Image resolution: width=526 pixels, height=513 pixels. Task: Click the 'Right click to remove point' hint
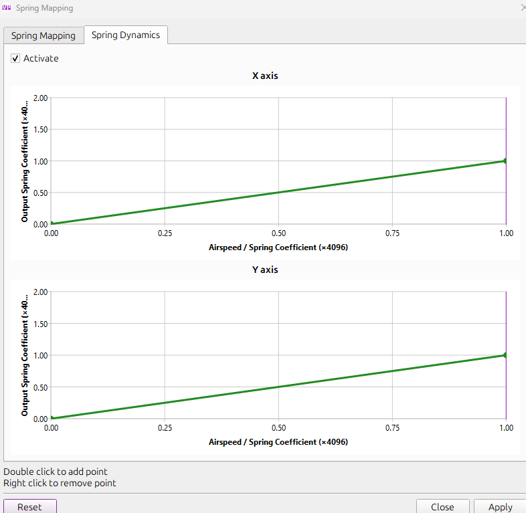(x=60, y=483)
